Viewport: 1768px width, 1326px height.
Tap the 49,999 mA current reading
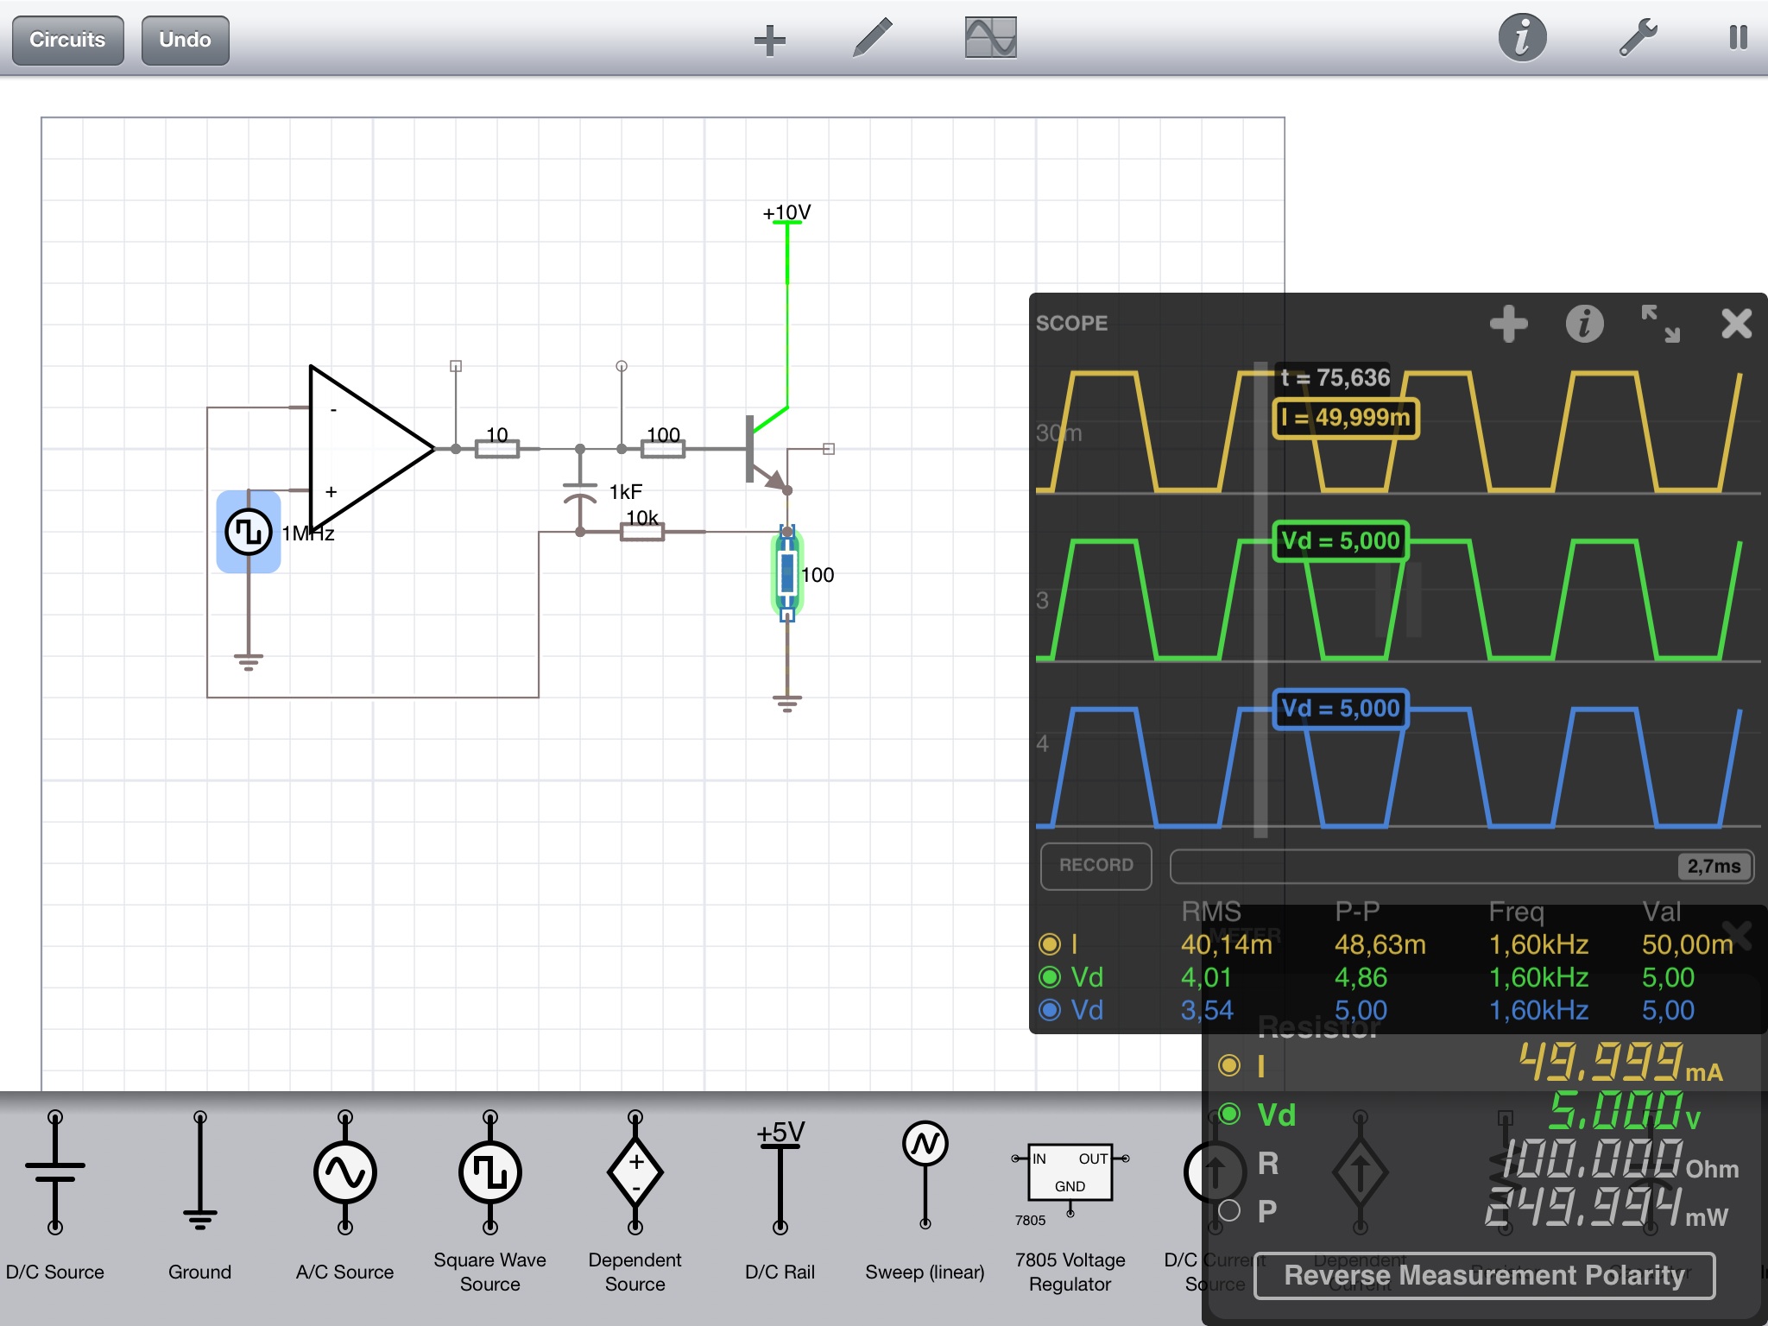1620,1063
